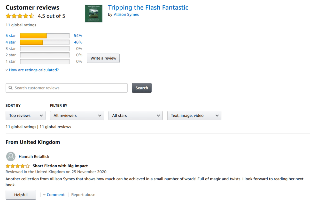Click the book cover thumbnail image
This screenshot has height=210, width=310.
pyautogui.click(x=94, y=13)
